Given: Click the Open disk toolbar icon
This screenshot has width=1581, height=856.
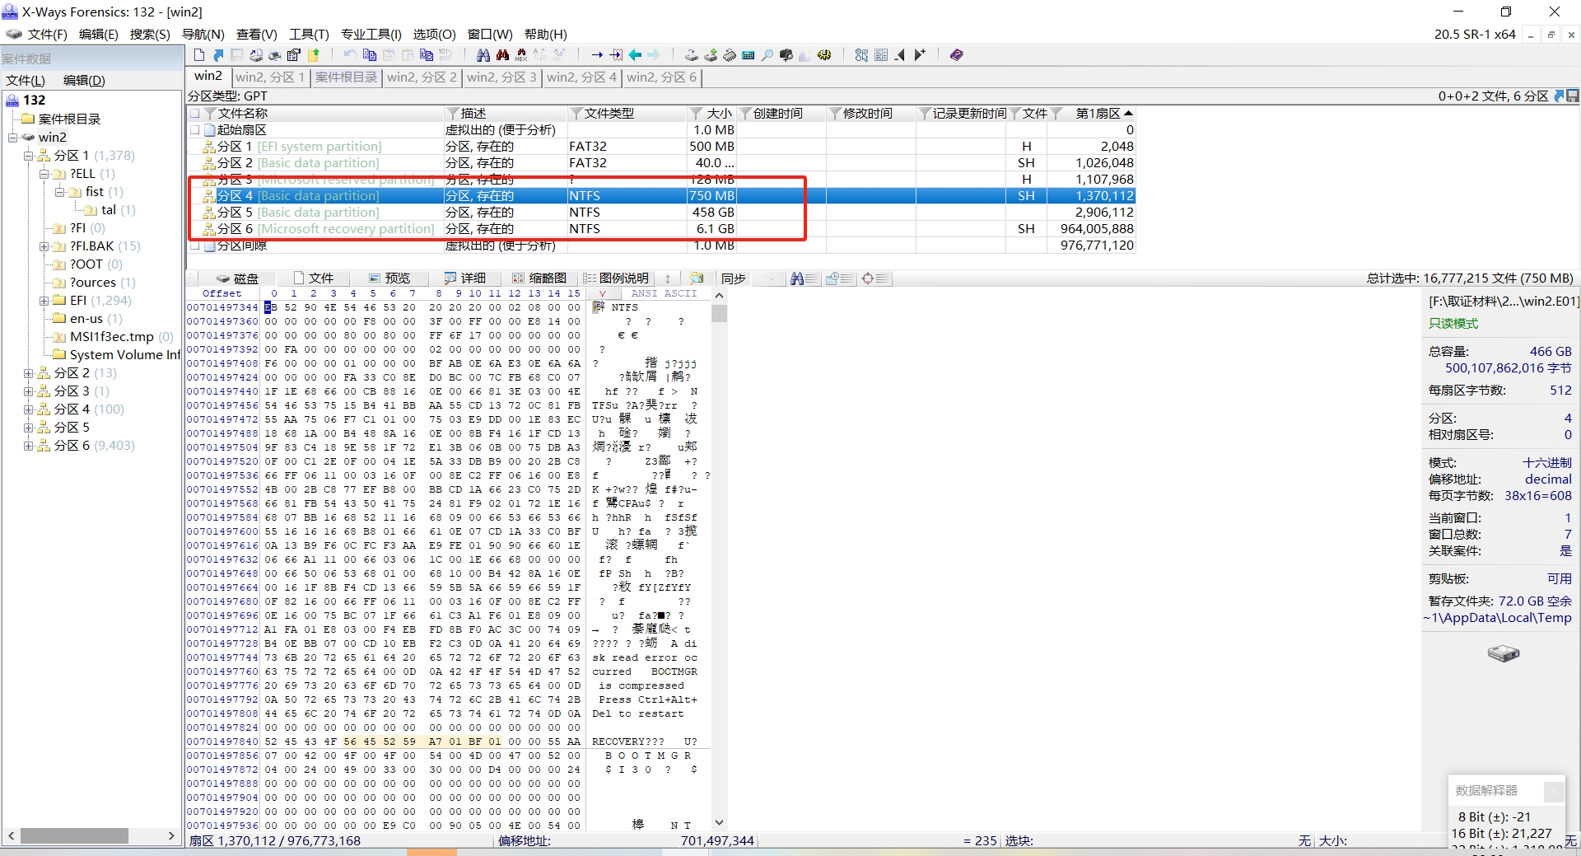Looking at the screenshot, I should click(692, 55).
